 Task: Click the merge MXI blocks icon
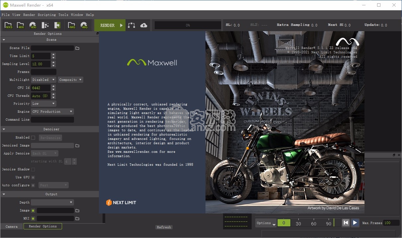tap(45, 25)
